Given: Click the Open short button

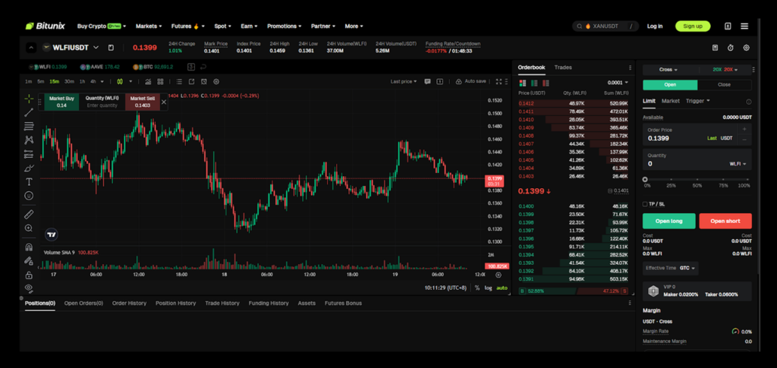Looking at the screenshot, I should point(725,221).
